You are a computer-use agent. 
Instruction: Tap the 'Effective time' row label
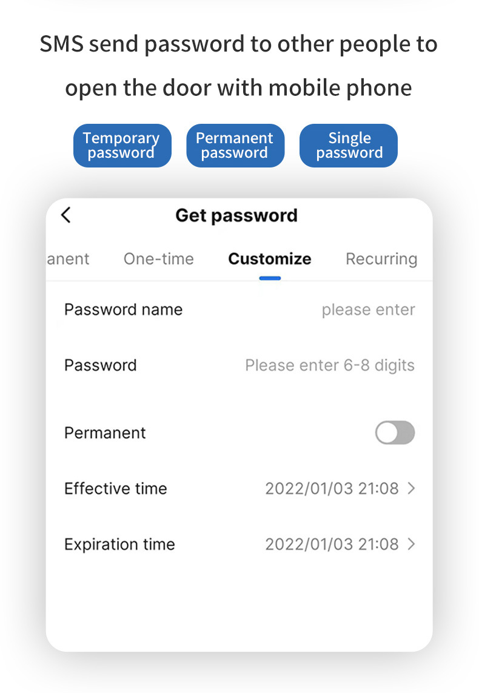(x=115, y=488)
